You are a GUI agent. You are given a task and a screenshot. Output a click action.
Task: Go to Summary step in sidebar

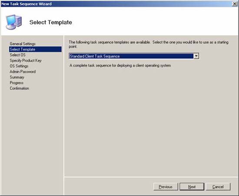coord(17,77)
